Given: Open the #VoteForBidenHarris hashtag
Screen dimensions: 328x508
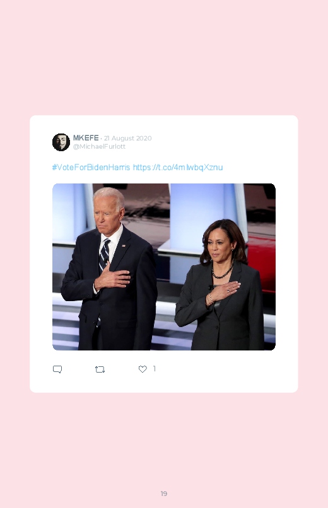Looking at the screenshot, I should [x=91, y=167].
